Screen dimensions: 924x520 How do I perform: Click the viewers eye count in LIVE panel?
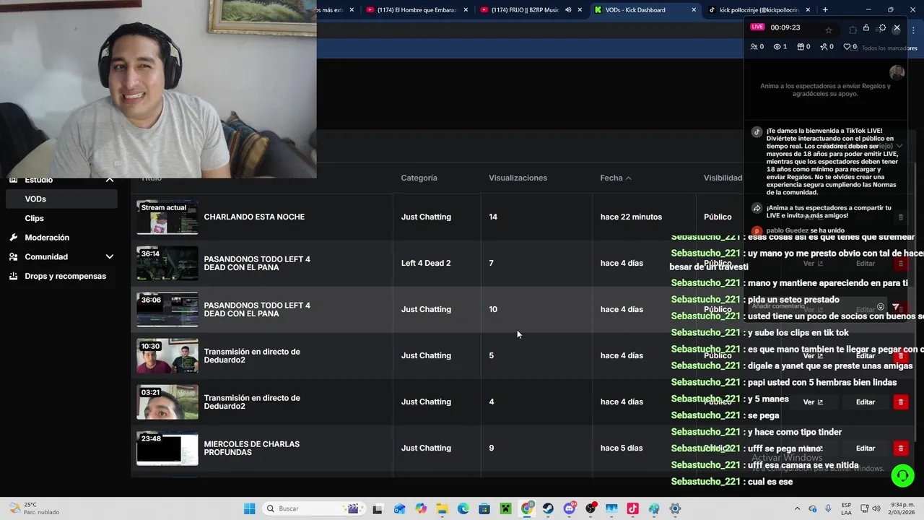click(780, 47)
